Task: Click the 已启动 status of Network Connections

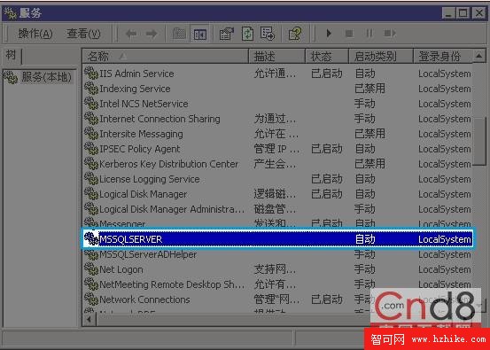Action: click(327, 299)
